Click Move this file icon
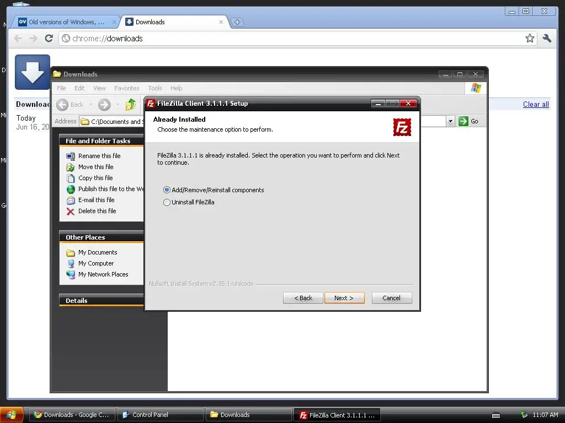565x423 pixels. [x=71, y=167]
